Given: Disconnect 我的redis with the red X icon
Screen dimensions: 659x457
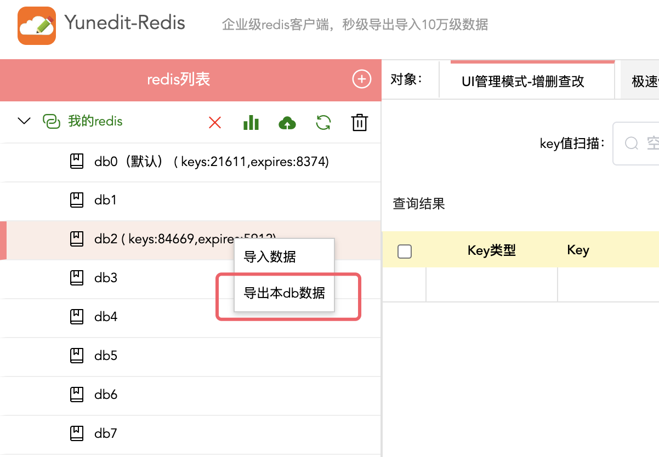Looking at the screenshot, I should (x=215, y=123).
